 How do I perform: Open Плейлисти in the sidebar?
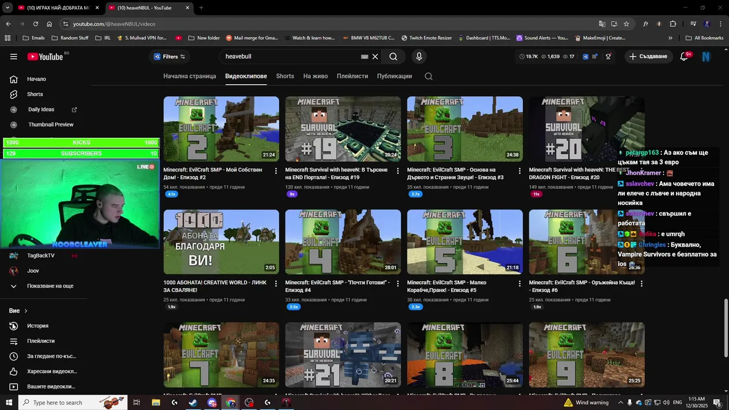click(46, 341)
